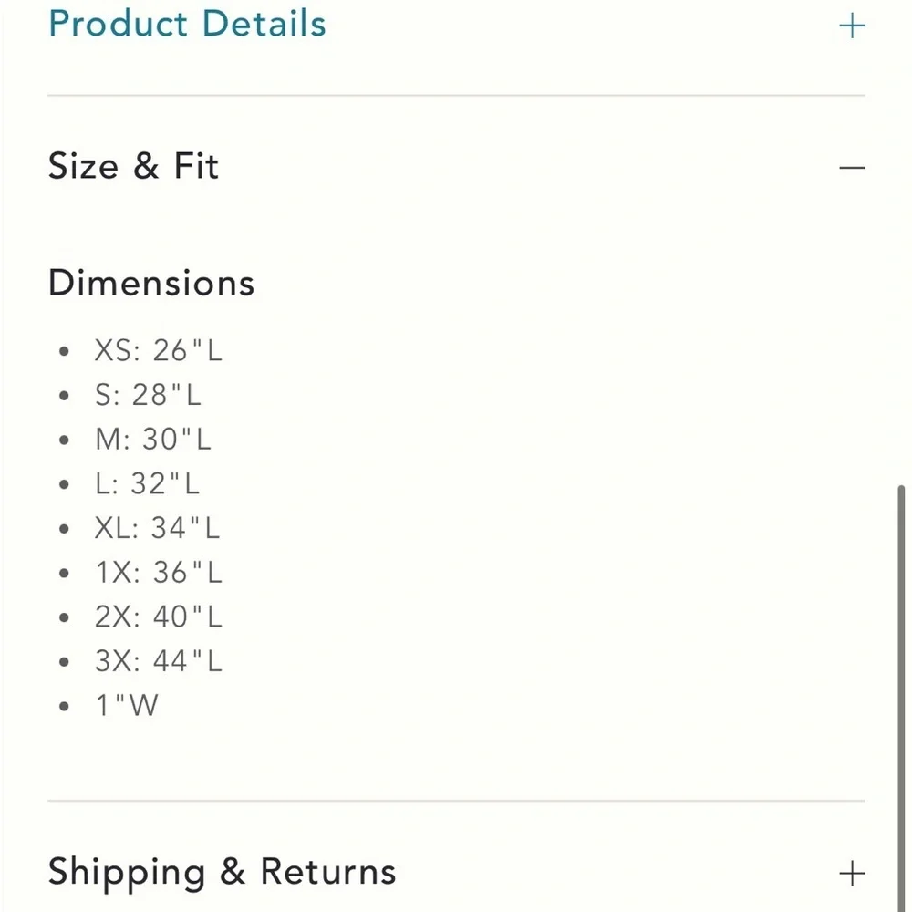Collapse Size & Fit using the minus icon
The height and width of the screenshot is (912, 912).
[x=852, y=168]
